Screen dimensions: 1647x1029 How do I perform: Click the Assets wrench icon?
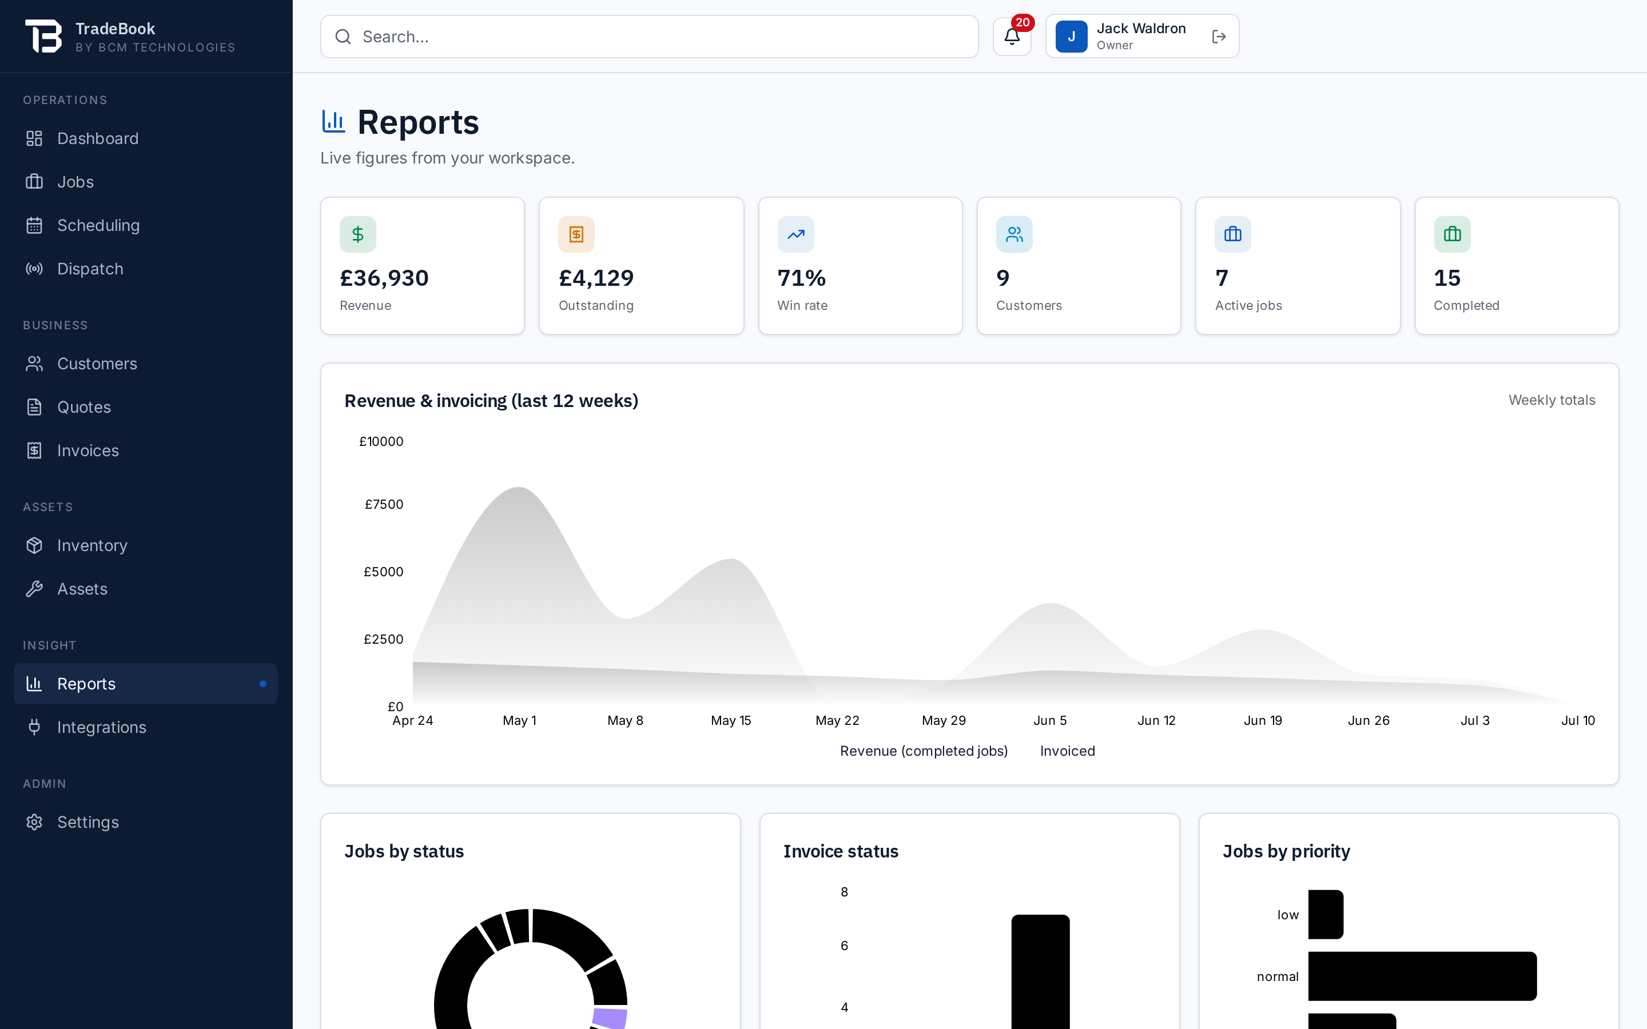(x=34, y=589)
